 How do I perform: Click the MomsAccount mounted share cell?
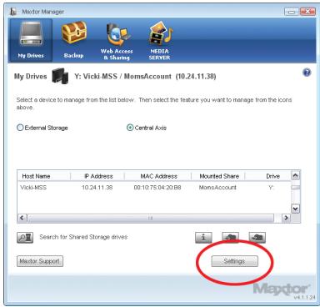click(217, 188)
